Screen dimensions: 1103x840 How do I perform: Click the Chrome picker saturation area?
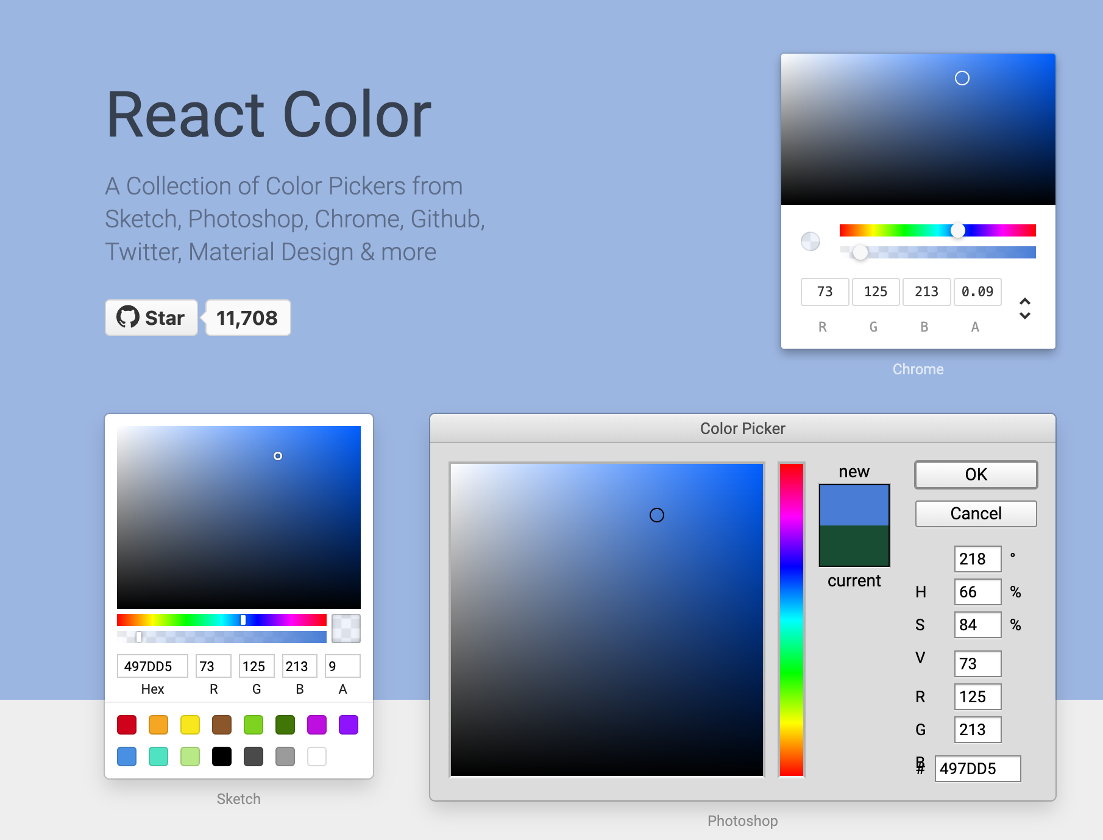coord(918,129)
